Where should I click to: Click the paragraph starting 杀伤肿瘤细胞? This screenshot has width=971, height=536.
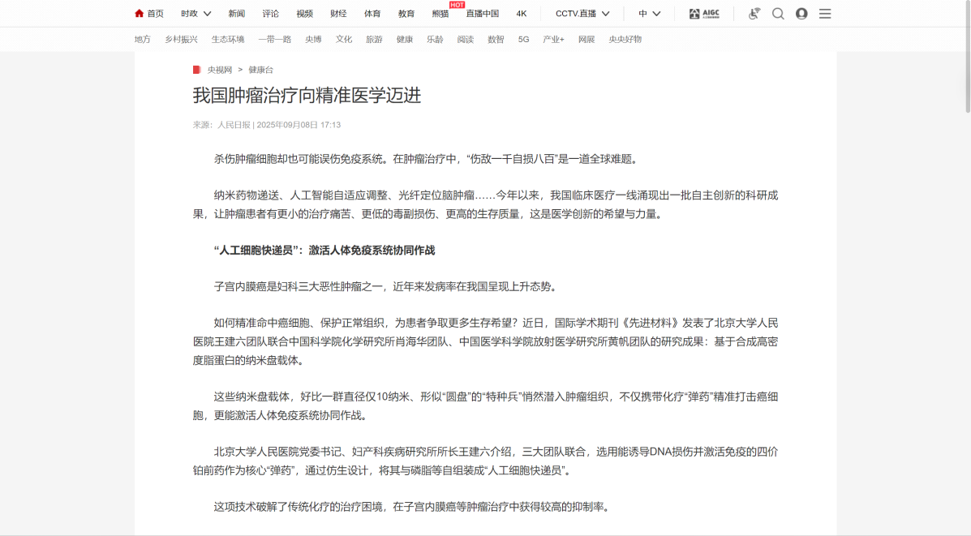coord(427,159)
